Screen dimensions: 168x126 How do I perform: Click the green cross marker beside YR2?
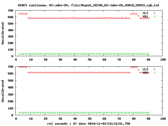[154, 72]
